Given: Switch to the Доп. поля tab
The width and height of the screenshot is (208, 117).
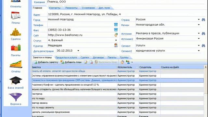Looking at the screenshot, I should coord(104,8).
